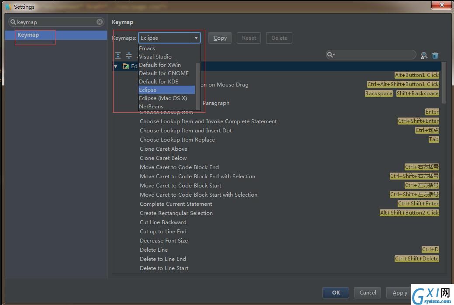Pick NetBeans keymap option

tap(167, 106)
